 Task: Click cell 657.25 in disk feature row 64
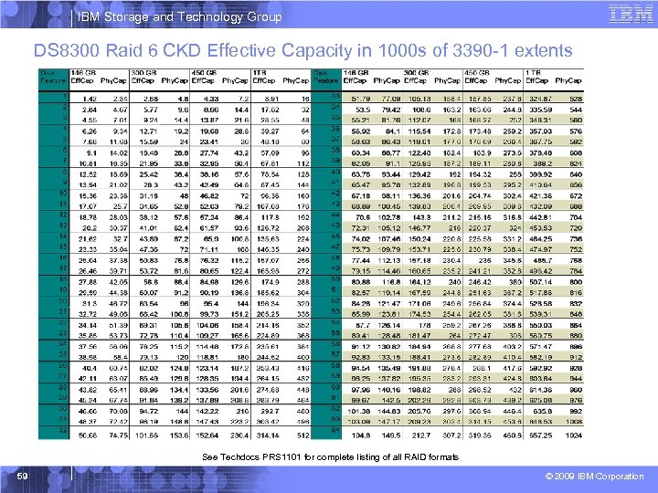[541, 435]
